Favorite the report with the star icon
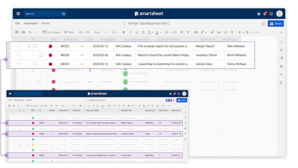298x168 pixels. pyautogui.click(x=124, y=23)
